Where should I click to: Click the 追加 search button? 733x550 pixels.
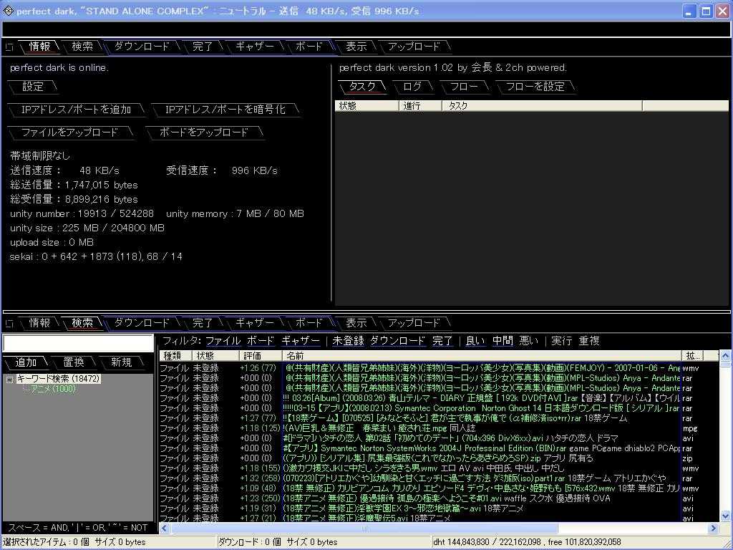coord(26,362)
